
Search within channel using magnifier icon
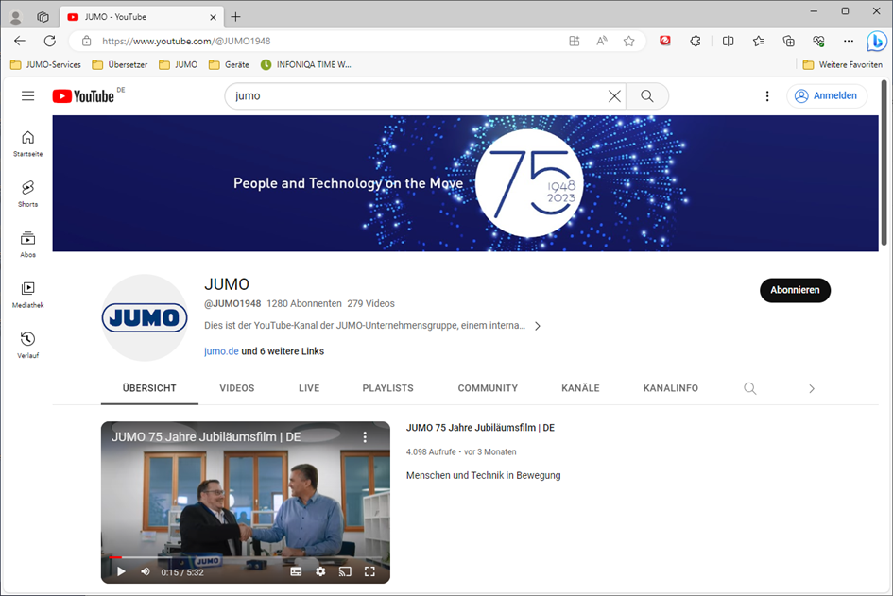[x=749, y=388]
